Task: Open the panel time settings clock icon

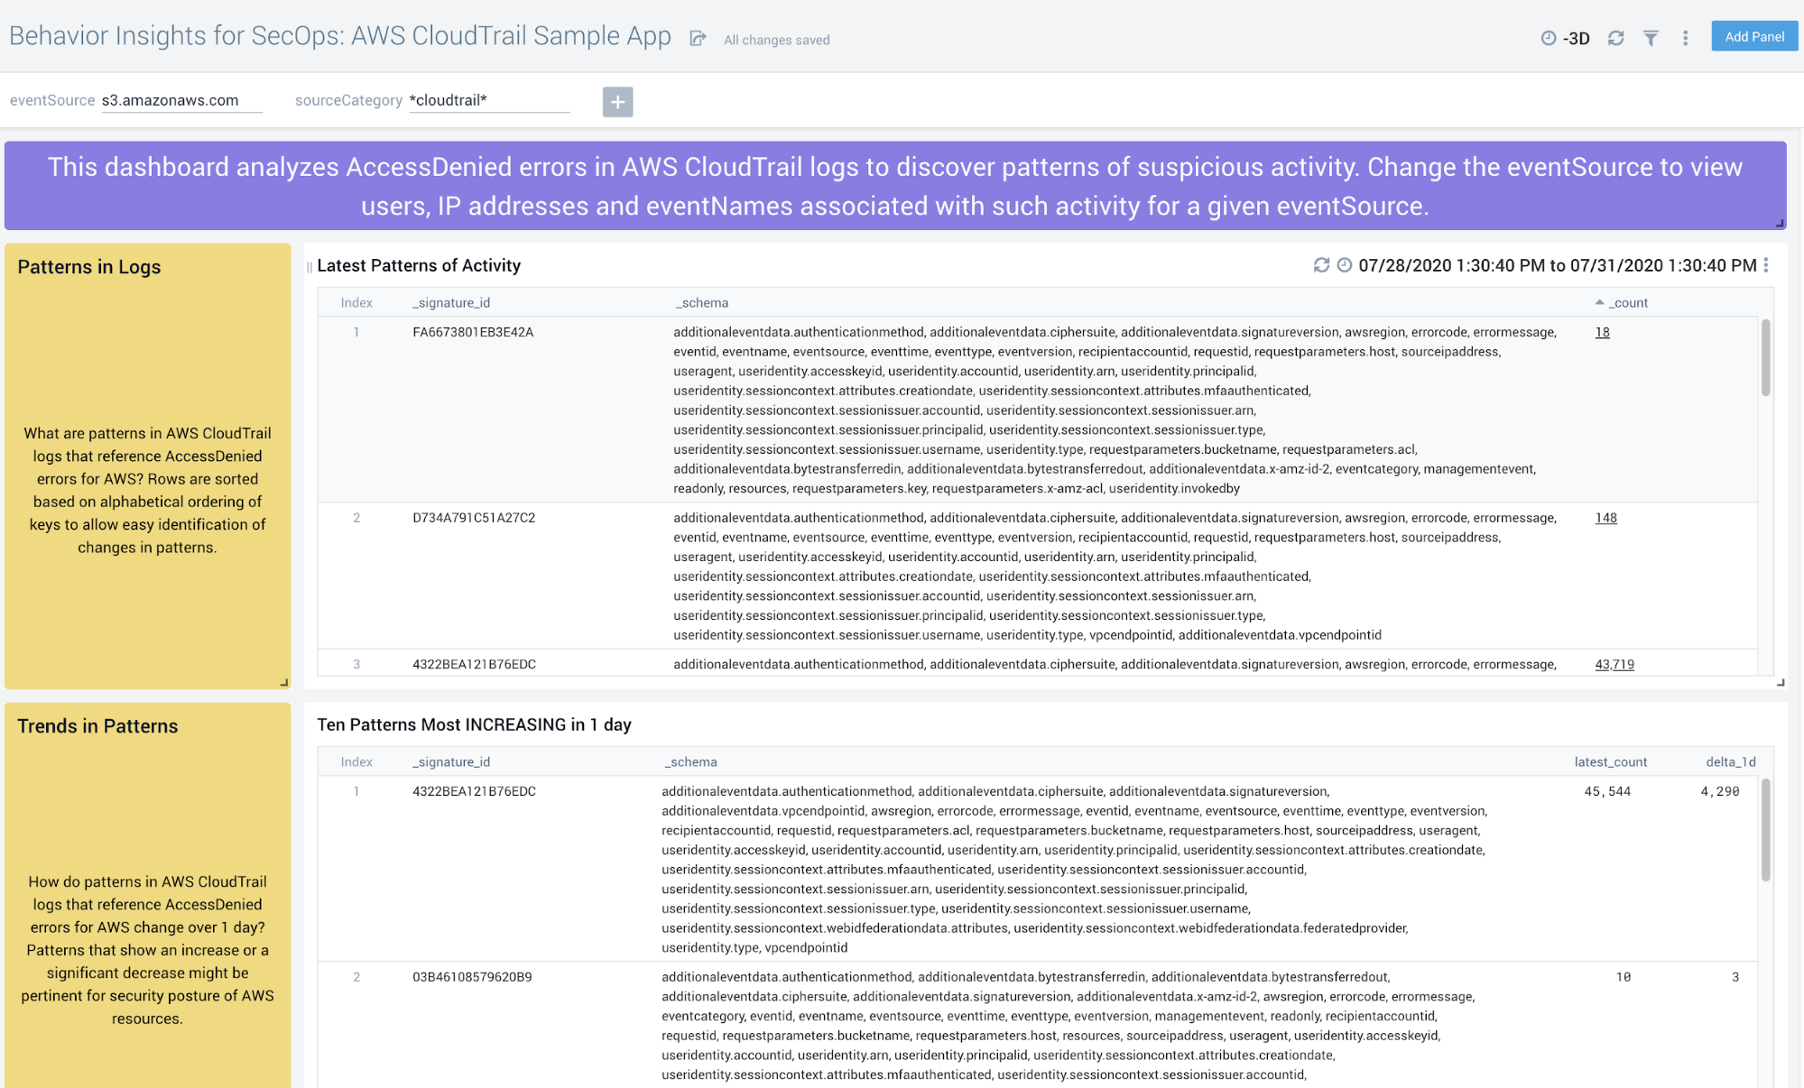Action: (x=1344, y=265)
